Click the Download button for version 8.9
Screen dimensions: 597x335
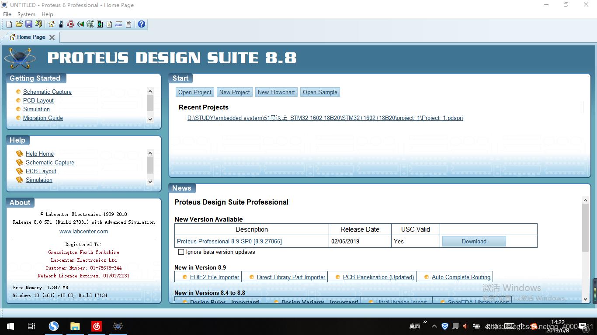pyautogui.click(x=474, y=241)
